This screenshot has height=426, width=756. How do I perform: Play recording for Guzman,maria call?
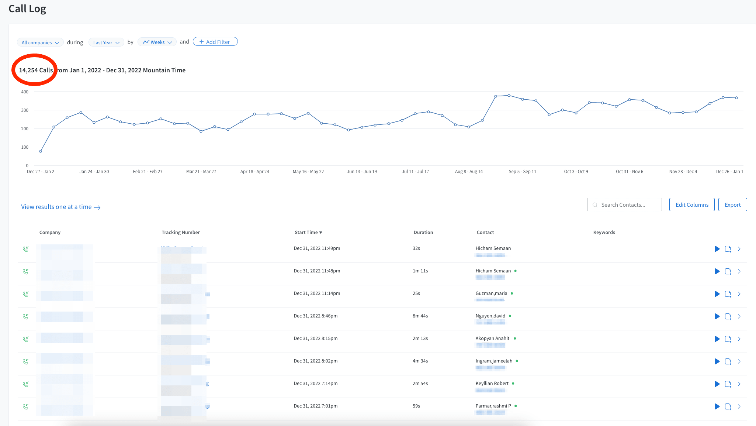click(717, 294)
